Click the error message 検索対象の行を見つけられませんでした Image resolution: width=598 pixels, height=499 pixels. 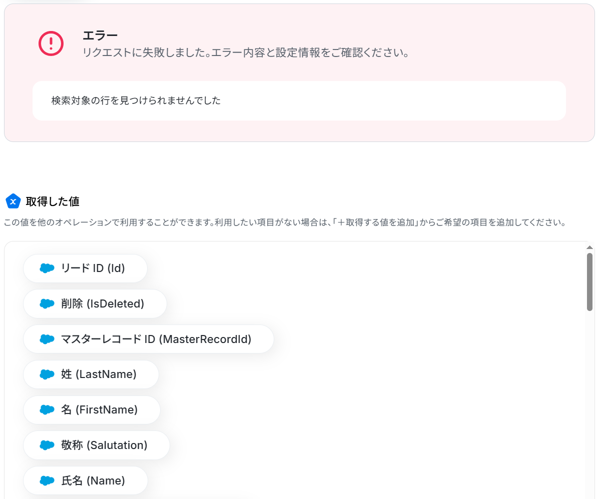(136, 100)
